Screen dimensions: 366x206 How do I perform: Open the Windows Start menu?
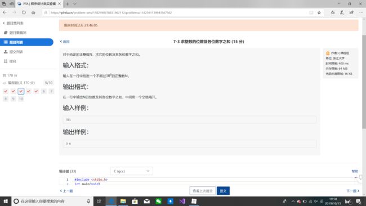(x=6, y=201)
